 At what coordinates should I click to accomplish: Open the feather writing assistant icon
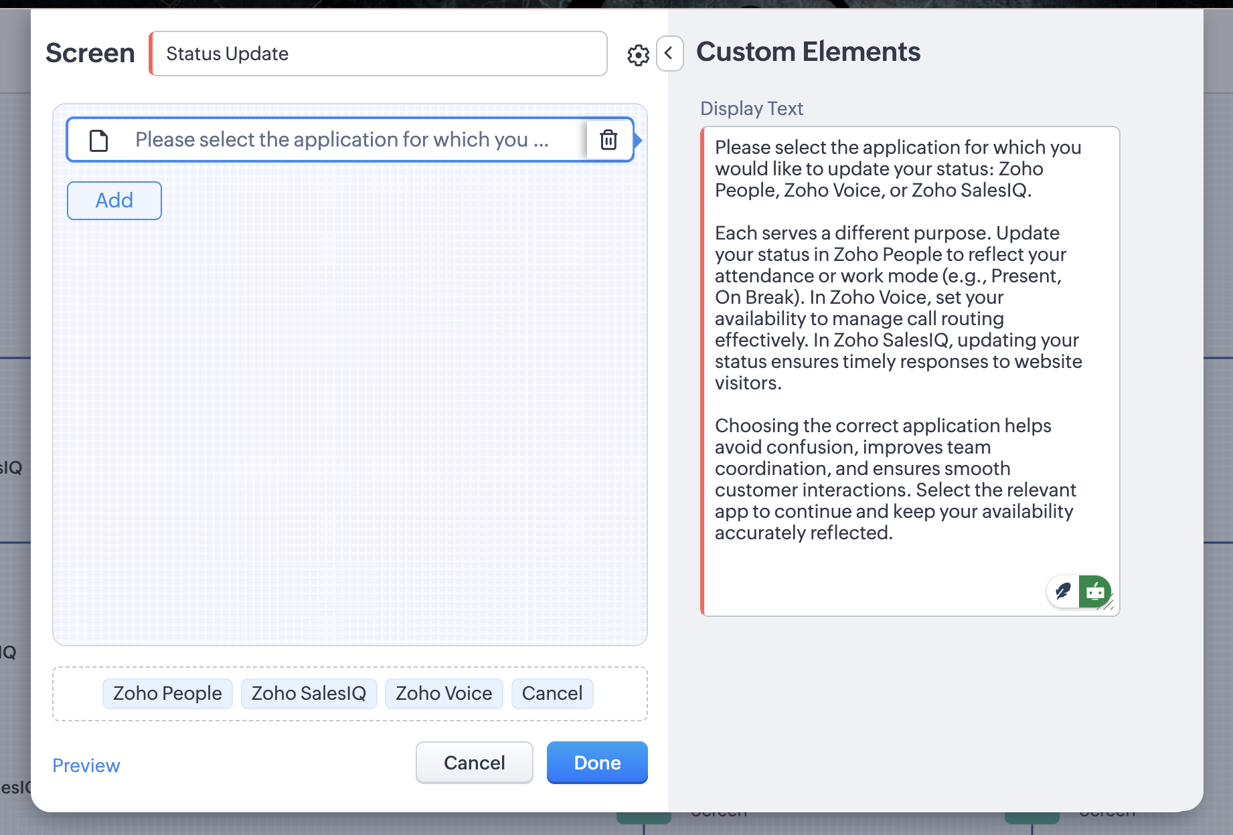click(1063, 591)
